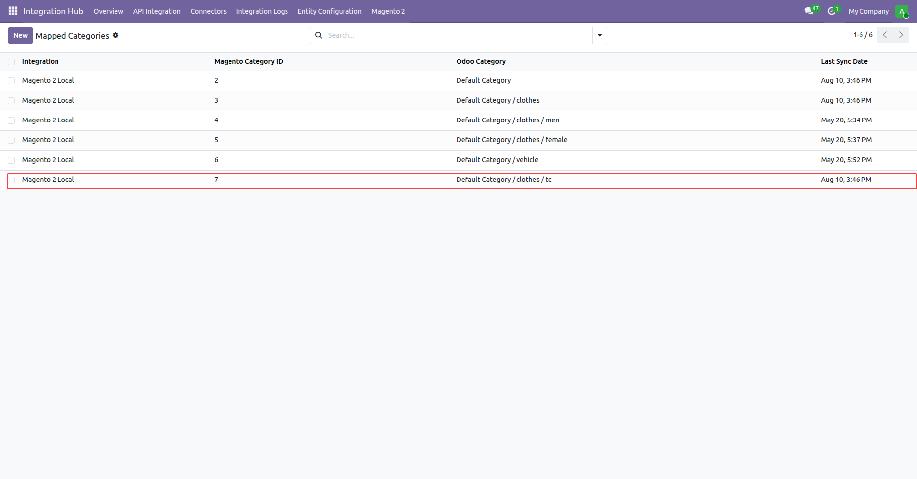Click the 'May 20, 5:34 PM' sync date
Screen dimensions: 917x479
pyautogui.click(x=846, y=120)
